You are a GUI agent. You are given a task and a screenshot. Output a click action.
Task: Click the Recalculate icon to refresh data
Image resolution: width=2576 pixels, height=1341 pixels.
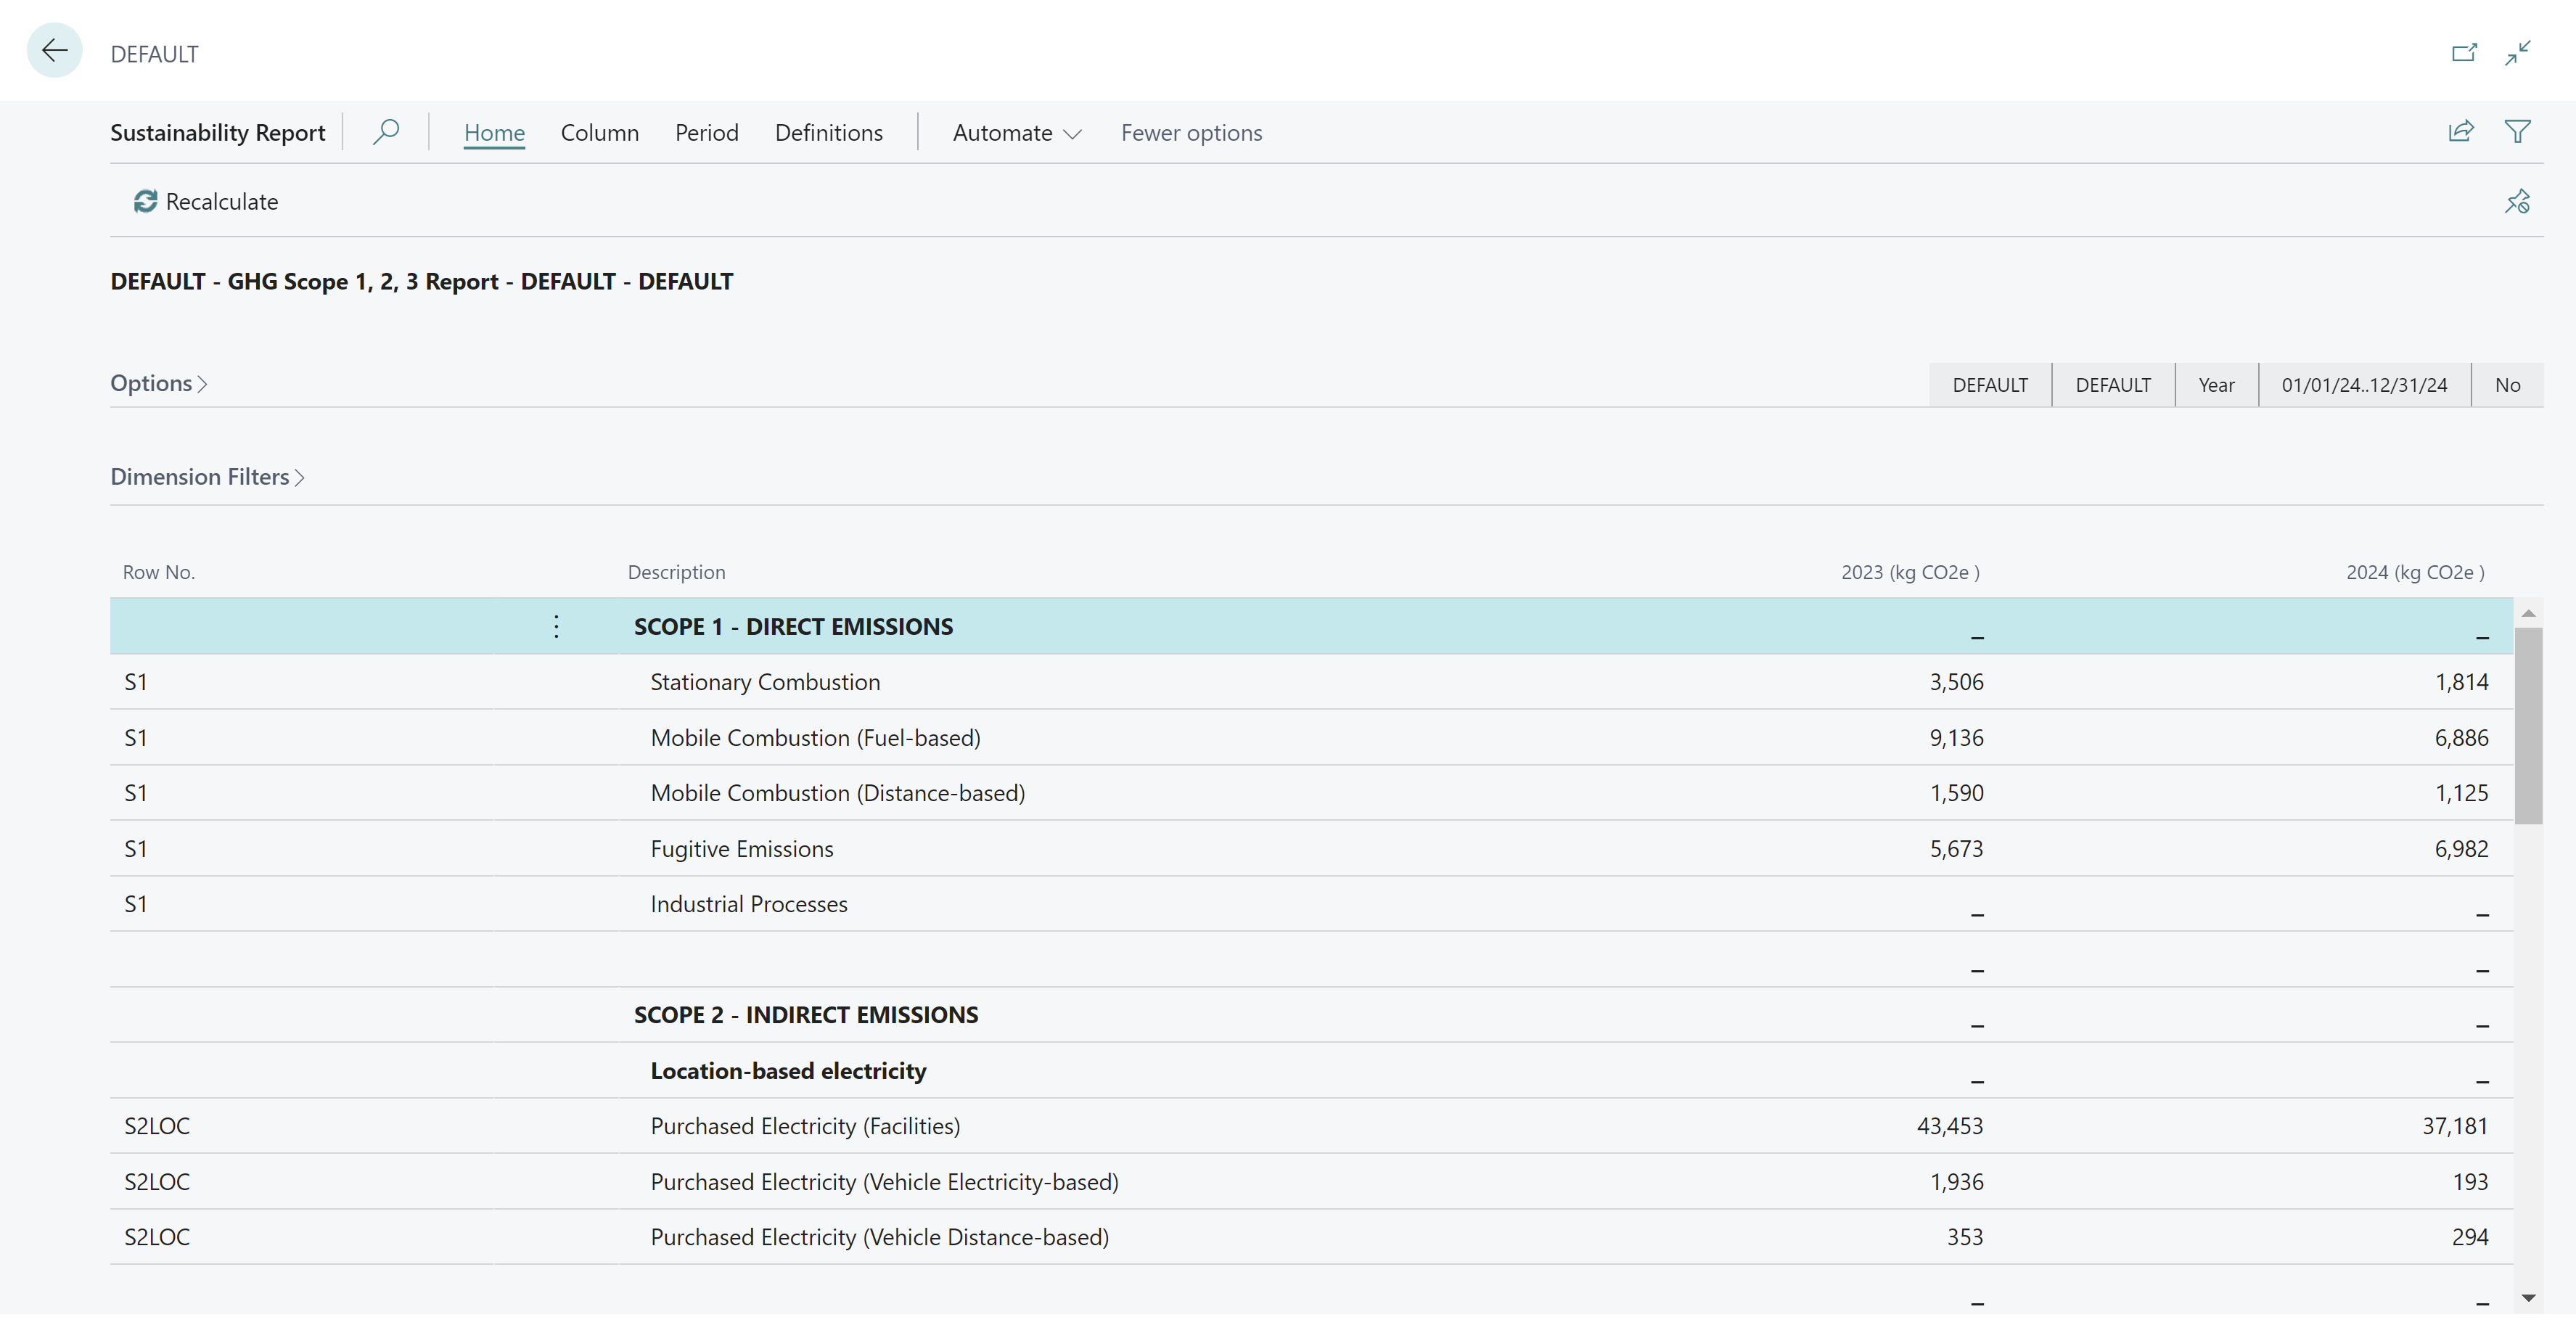145,201
